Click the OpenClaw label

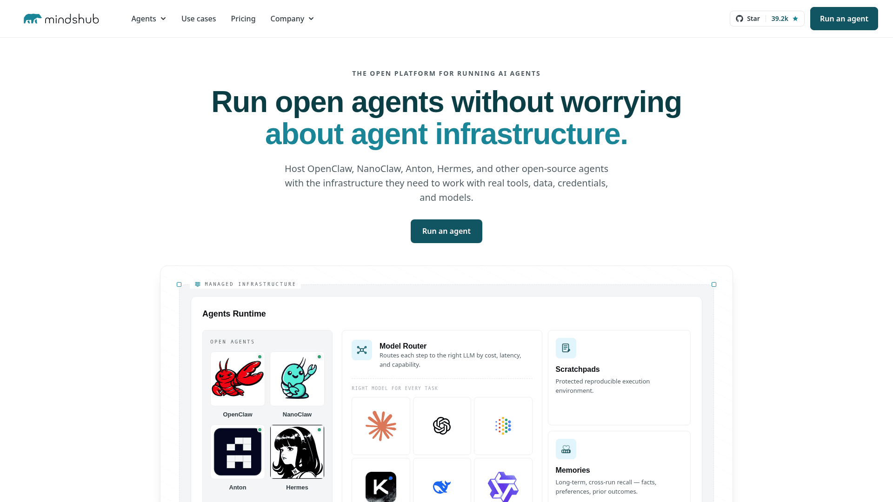(238, 414)
